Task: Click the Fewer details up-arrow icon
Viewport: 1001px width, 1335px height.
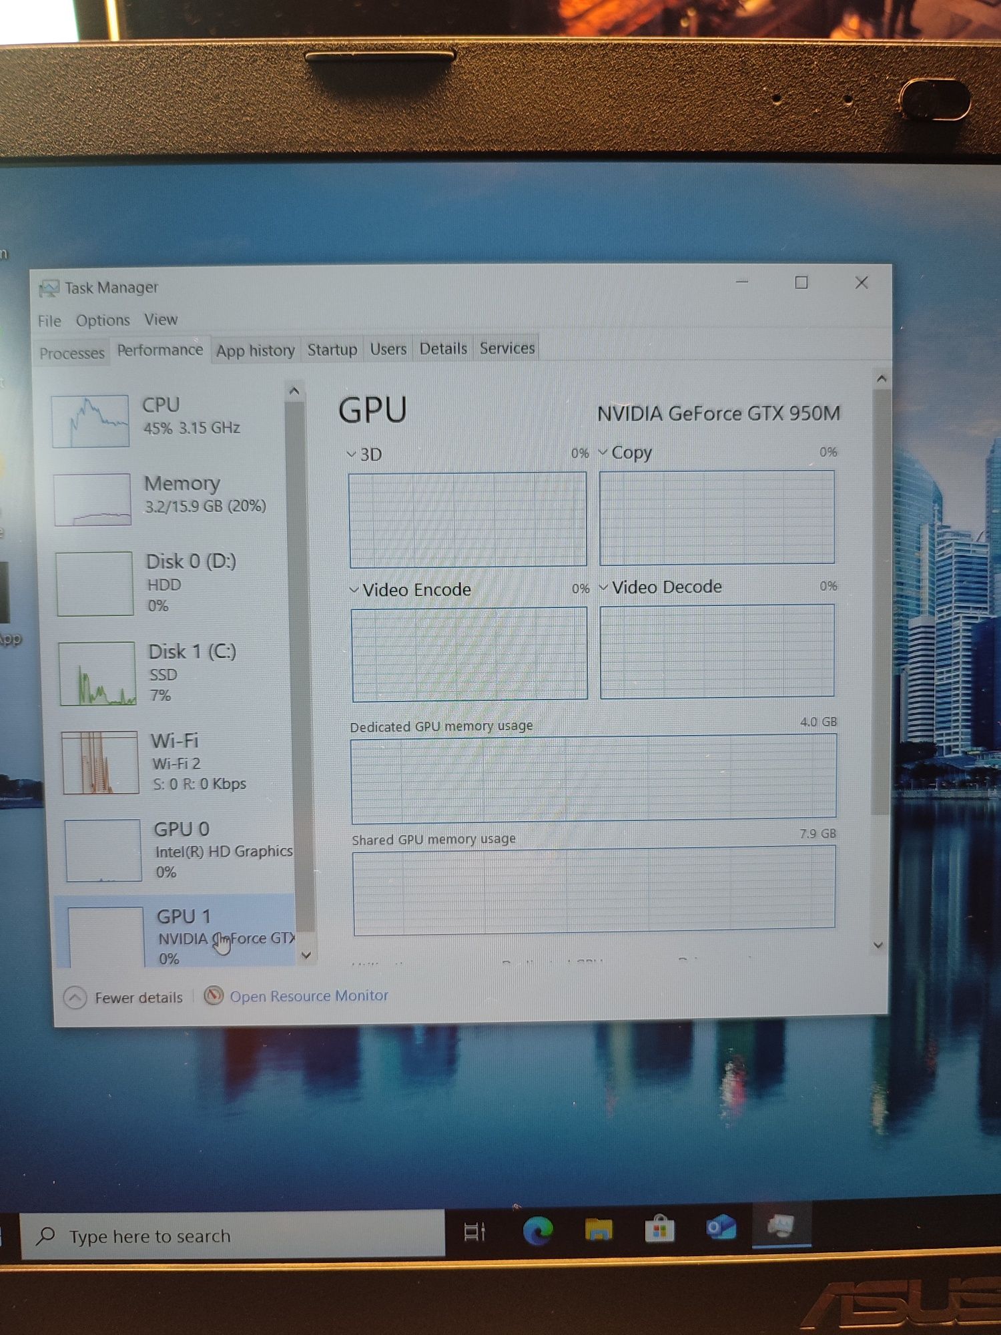Action: pyautogui.click(x=75, y=998)
